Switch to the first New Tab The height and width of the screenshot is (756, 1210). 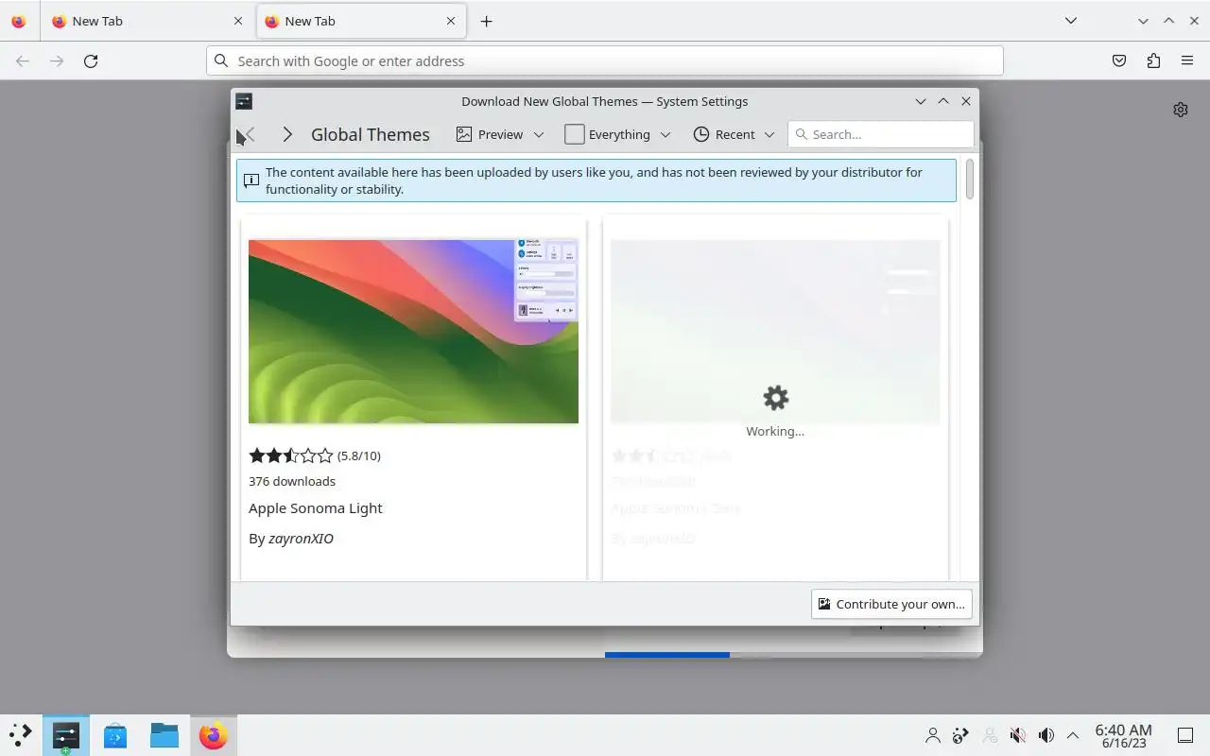[147, 21]
